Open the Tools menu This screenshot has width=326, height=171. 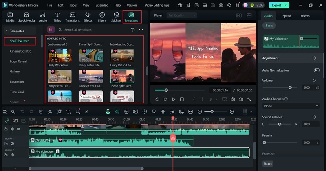tap(73, 5)
